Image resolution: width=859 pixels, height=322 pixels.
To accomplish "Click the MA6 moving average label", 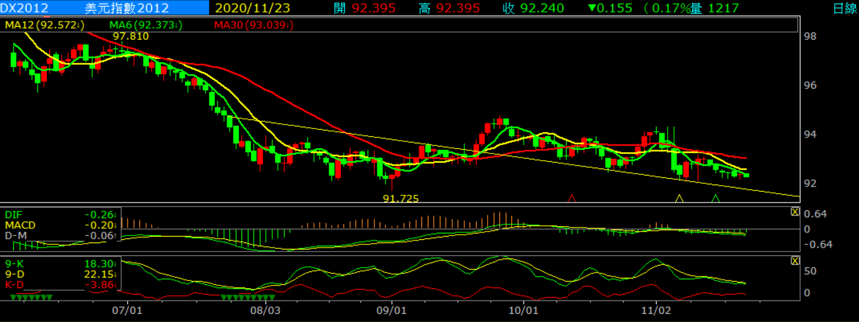I will coord(146,25).
